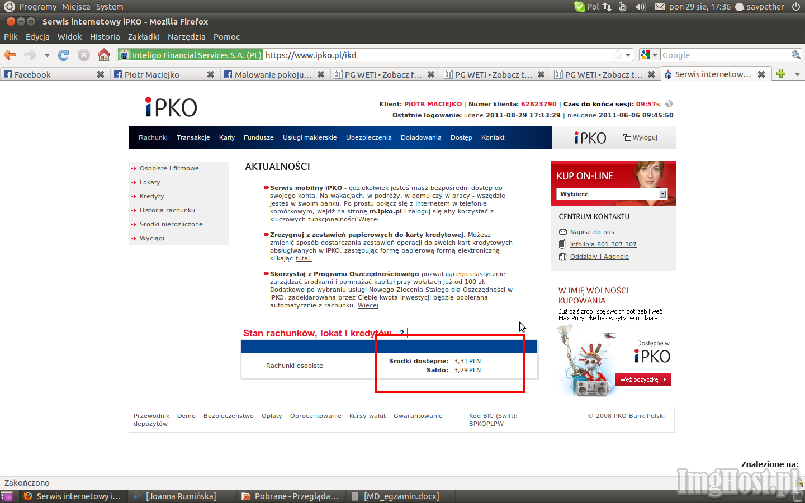Click the Bluetooth indicator icon
Screen dimensions: 805x503
[x=623, y=7]
